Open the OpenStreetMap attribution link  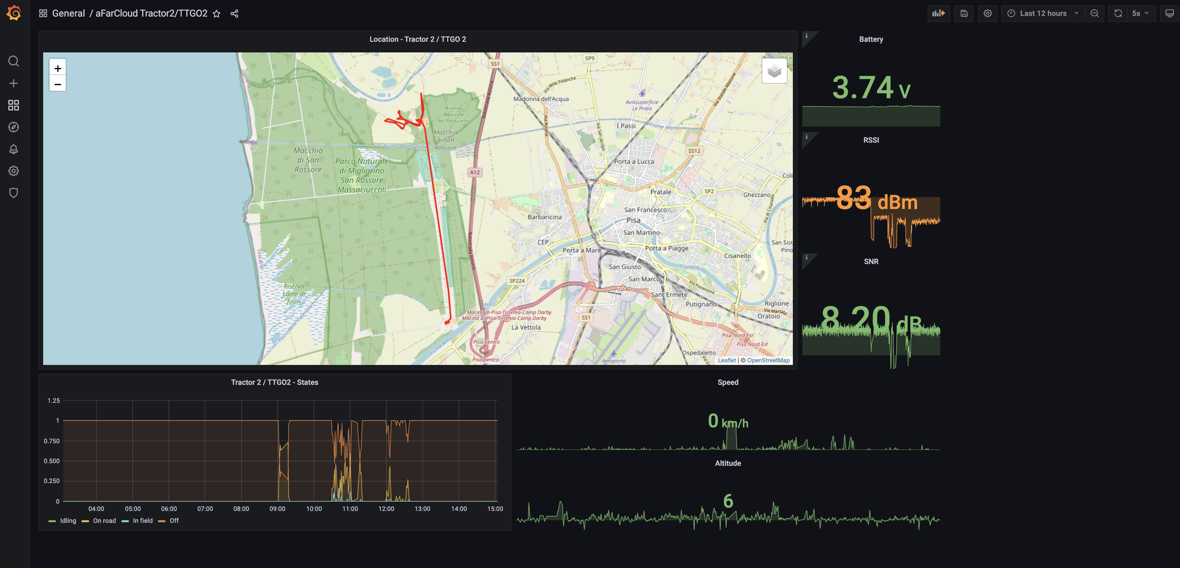pos(768,360)
